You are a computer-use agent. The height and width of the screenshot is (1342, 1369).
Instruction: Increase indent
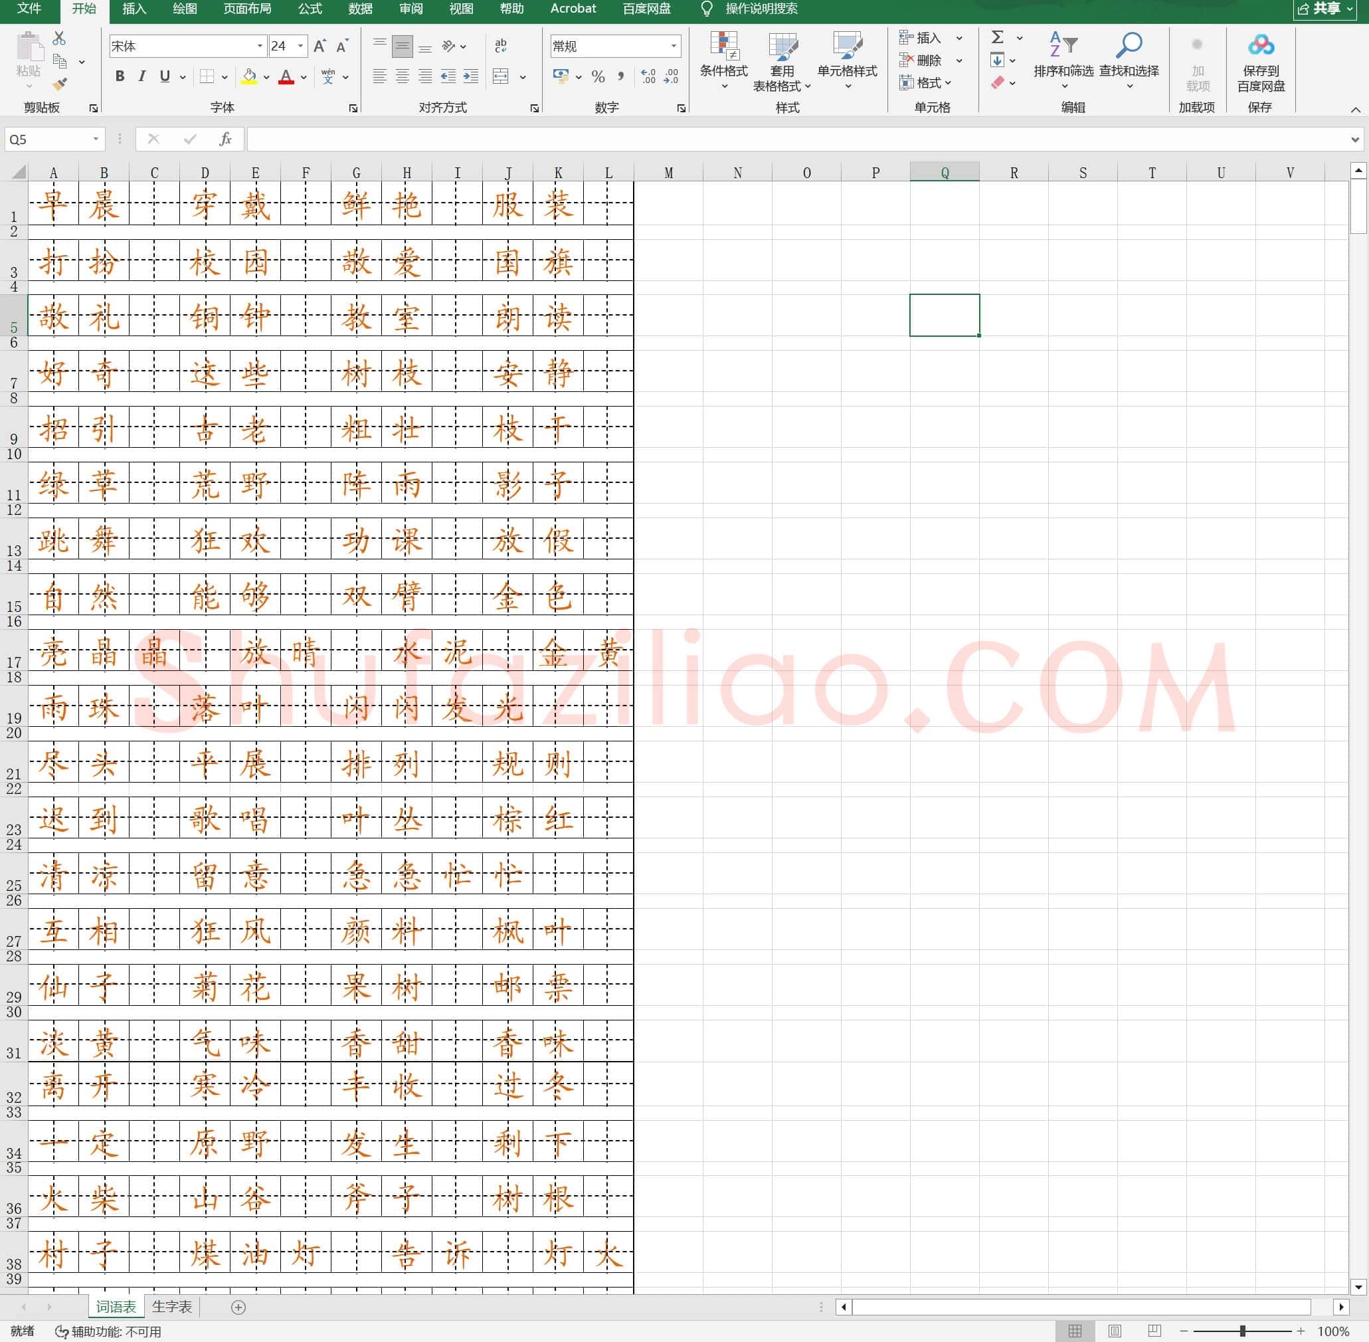pos(471,76)
